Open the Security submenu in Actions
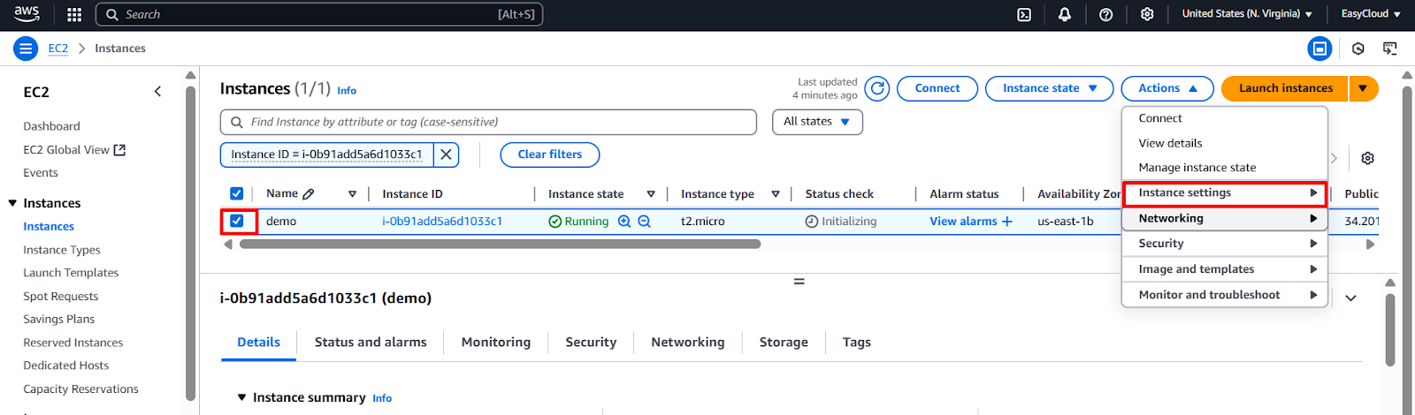 (1225, 244)
